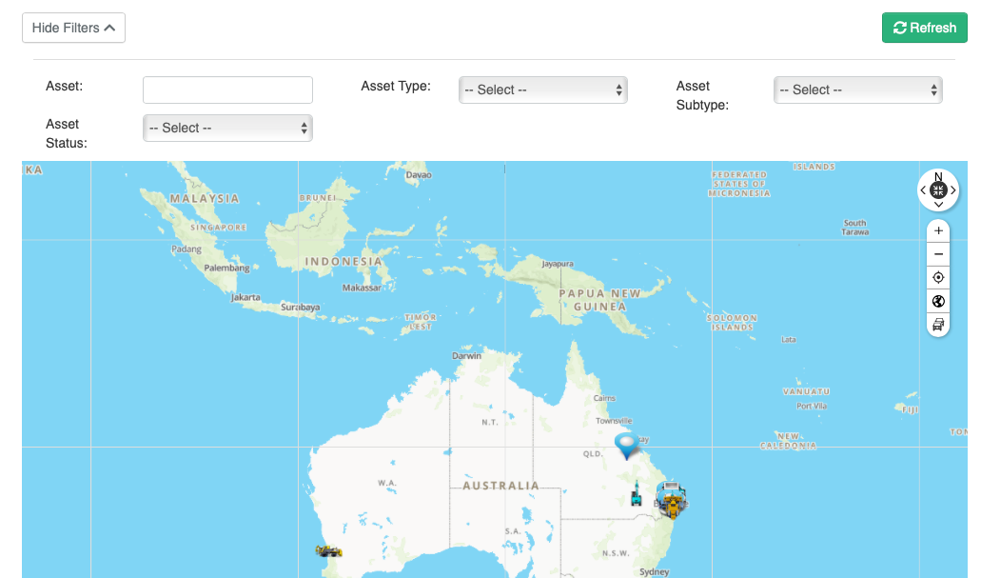Screen dimensions: 981x578
Task: Select the teal excavator asset marker
Action: pyautogui.click(x=636, y=494)
